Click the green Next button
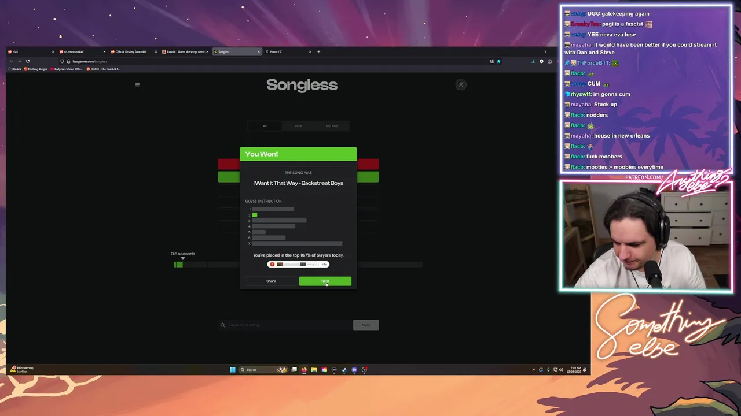The image size is (741, 416). pos(325,281)
